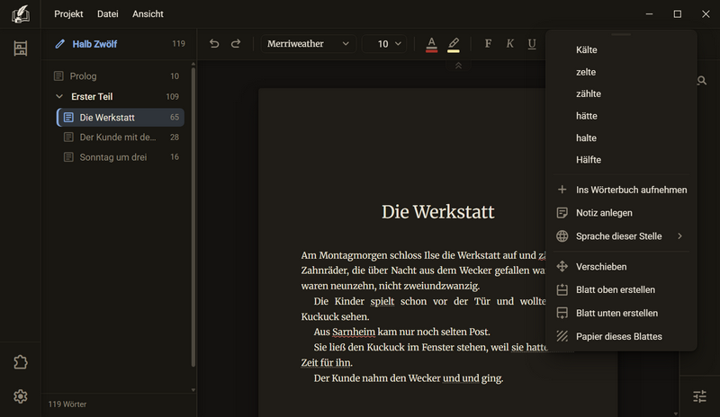This screenshot has width=720, height=417.
Task: Click the misspelled word Sarnheim
Action: (x=354, y=333)
